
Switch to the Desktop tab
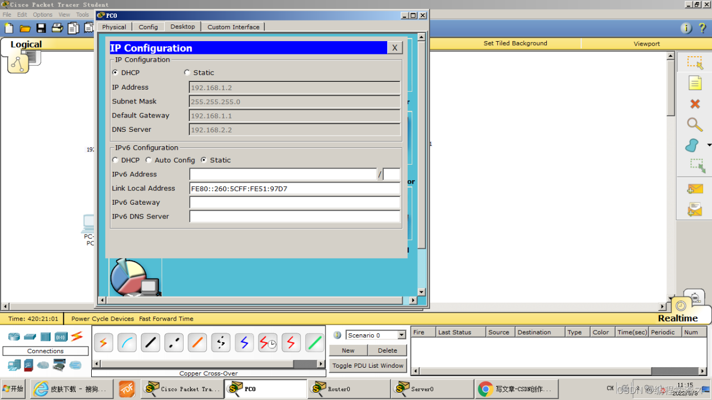[x=182, y=26]
